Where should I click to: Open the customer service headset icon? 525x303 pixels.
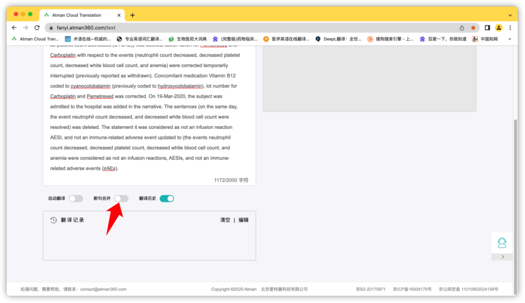[x=502, y=243]
